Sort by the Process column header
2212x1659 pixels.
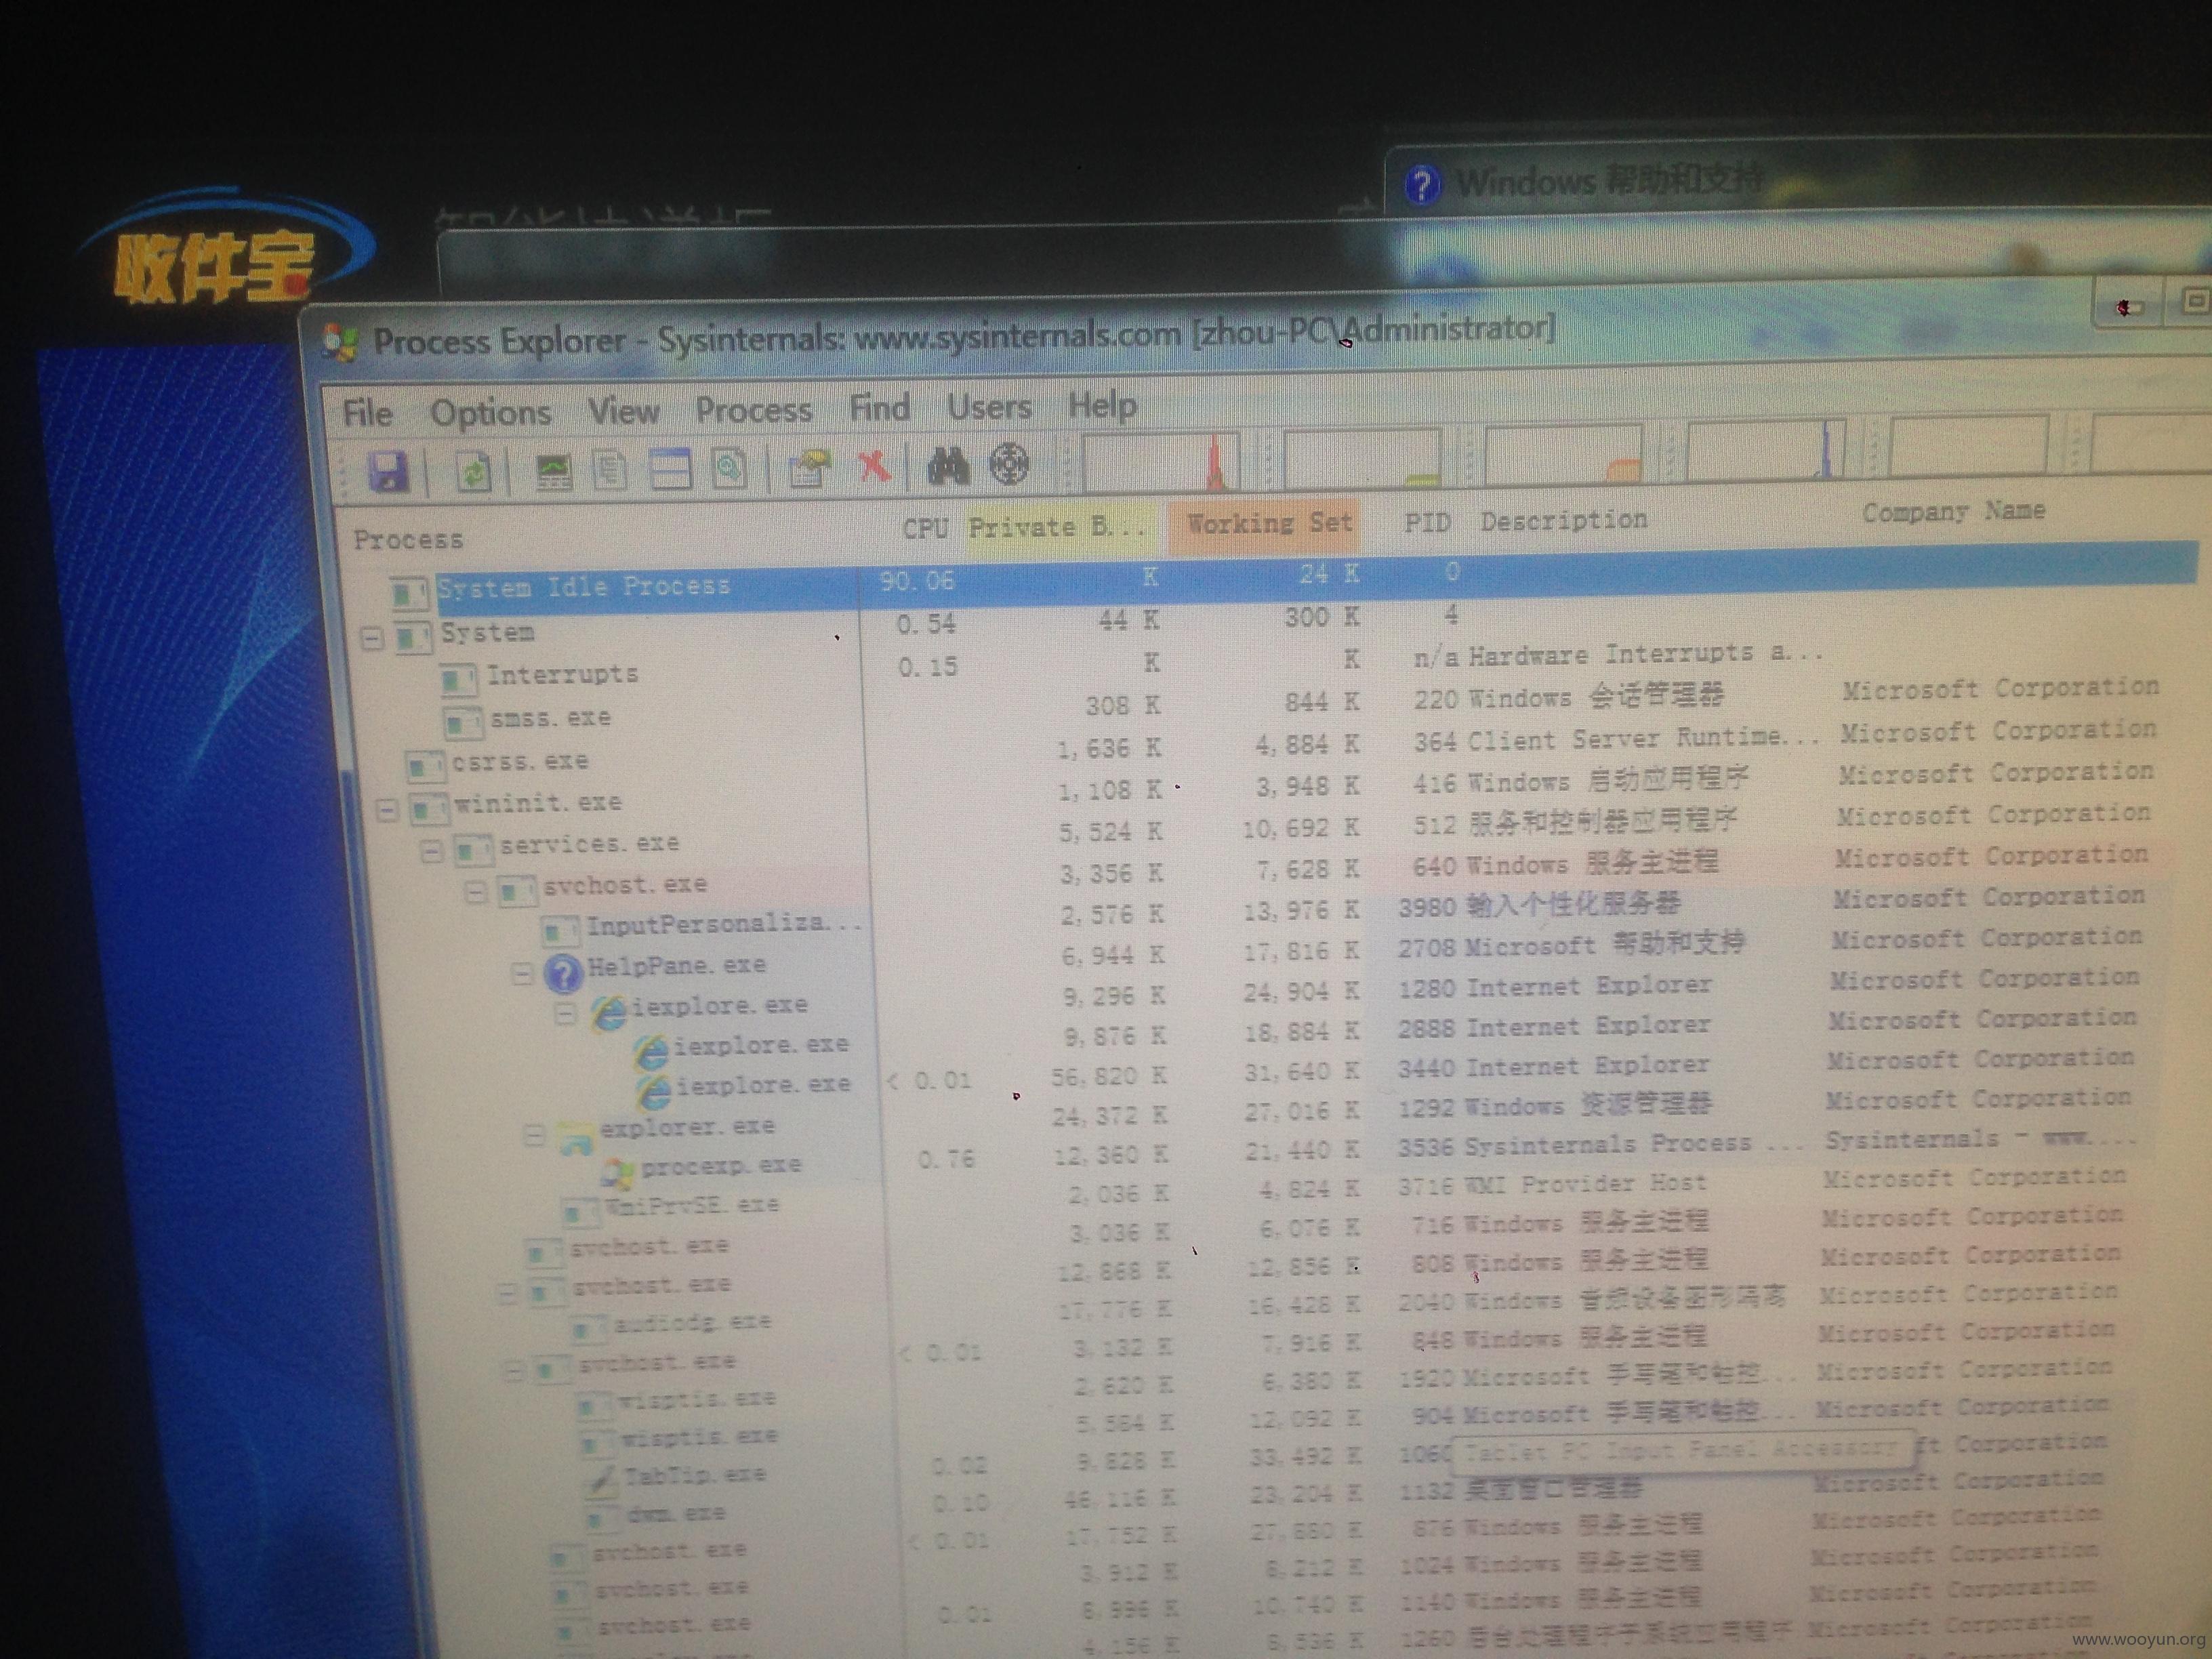point(408,540)
